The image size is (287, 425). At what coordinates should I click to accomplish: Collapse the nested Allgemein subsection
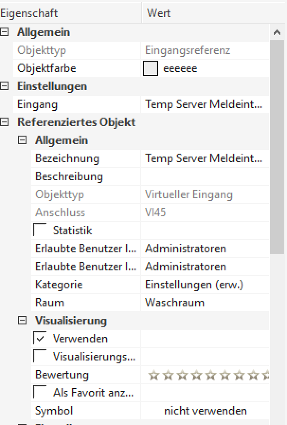(22, 140)
